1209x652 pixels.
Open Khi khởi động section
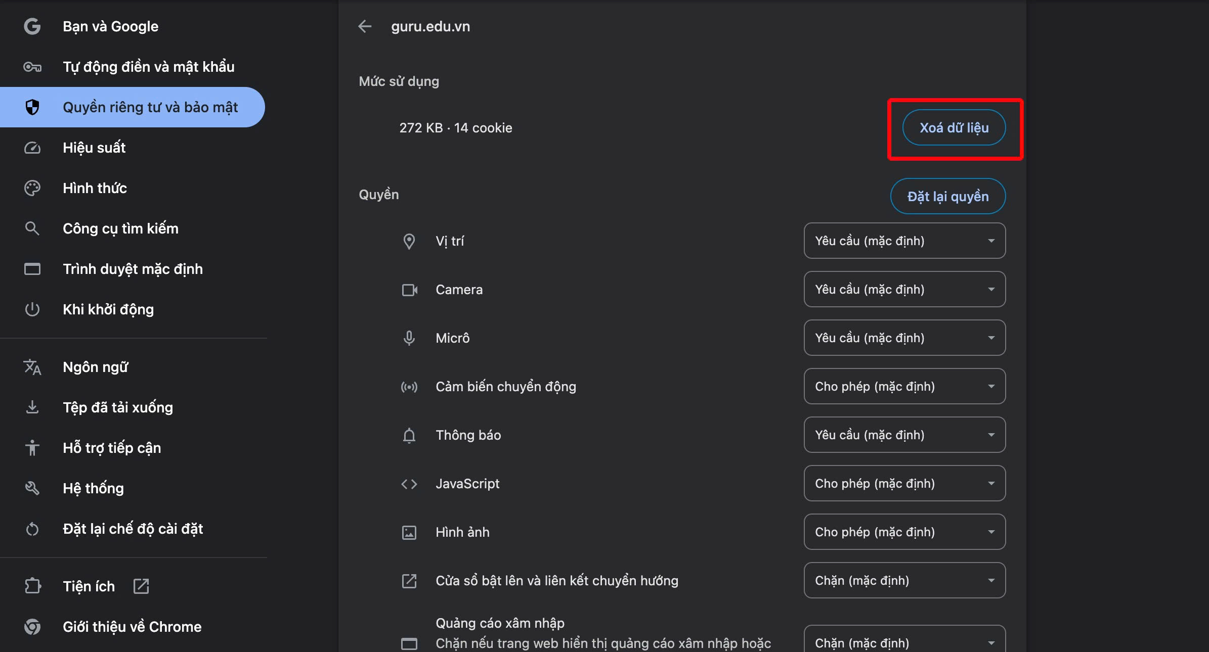point(133,309)
